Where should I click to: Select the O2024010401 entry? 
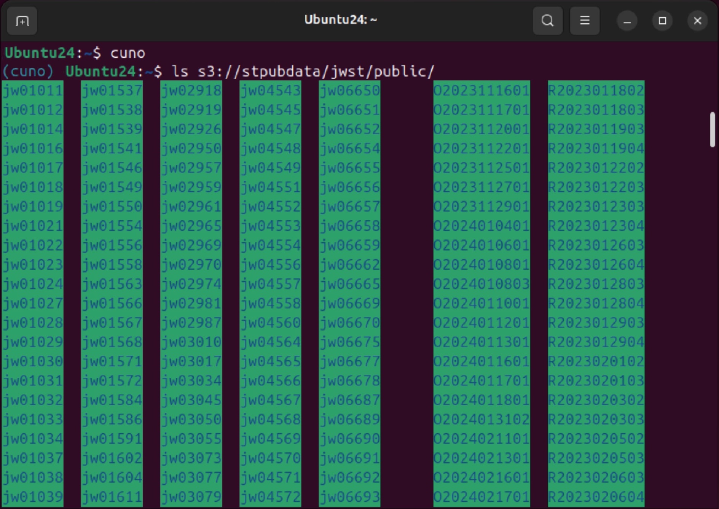tap(481, 226)
